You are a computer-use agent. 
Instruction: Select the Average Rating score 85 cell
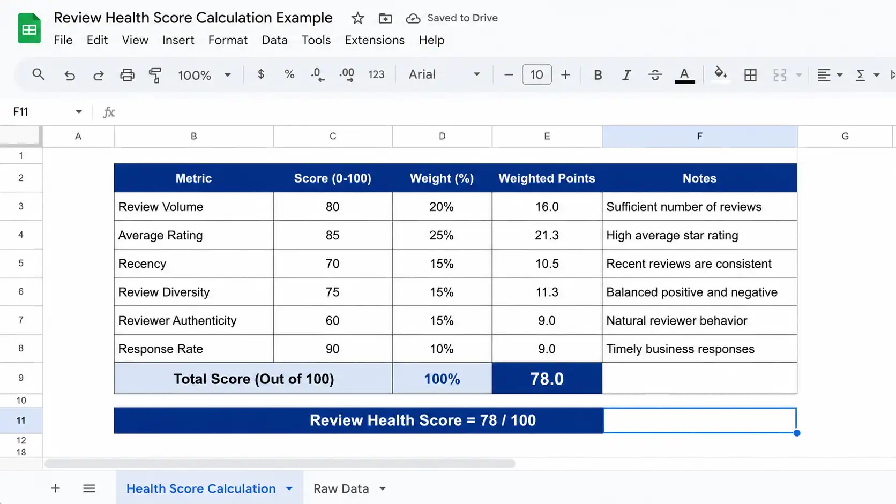(332, 235)
